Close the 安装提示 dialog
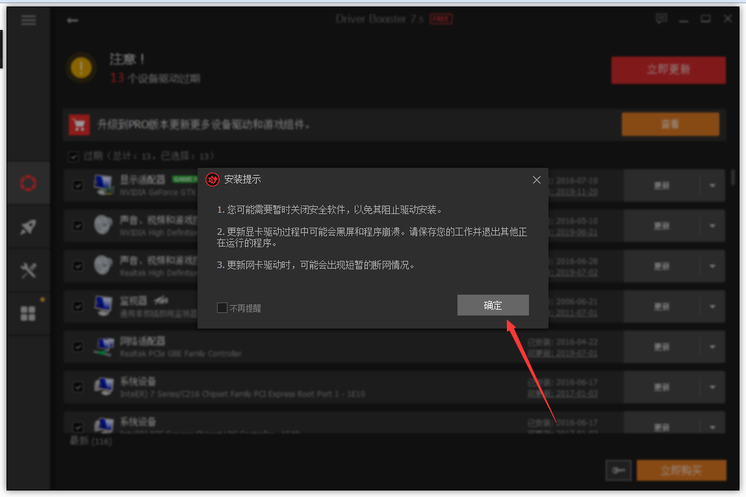Screen dimensions: 746x497 pyautogui.click(x=536, y=180)
